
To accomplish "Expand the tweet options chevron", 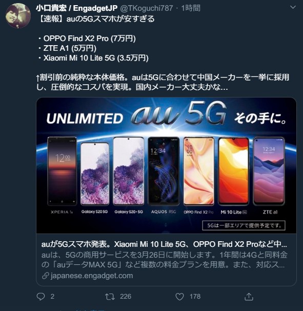I will point(293,8).
